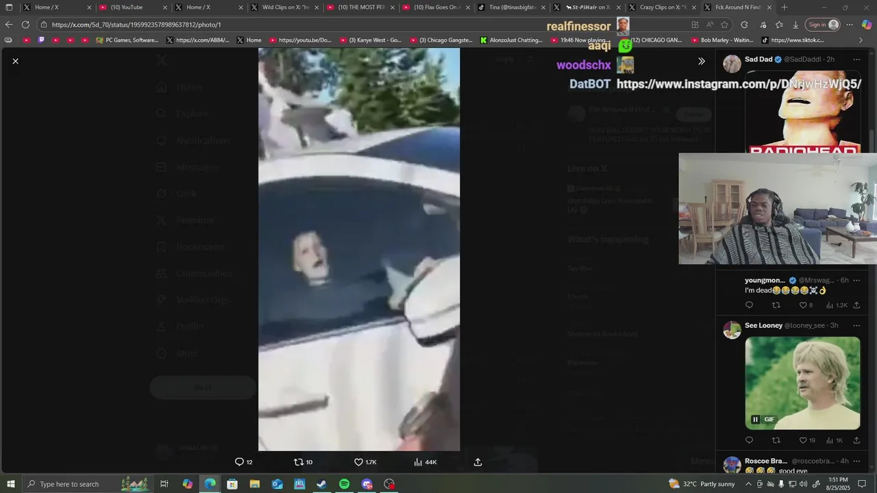Image resolution: width=877 pixels, height=493 pixels.
Task: Open Steam from the taskbar
Action: point(322,484)
